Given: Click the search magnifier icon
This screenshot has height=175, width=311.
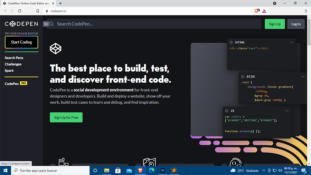Looking at the screenshot, I should tap(51, 24).
